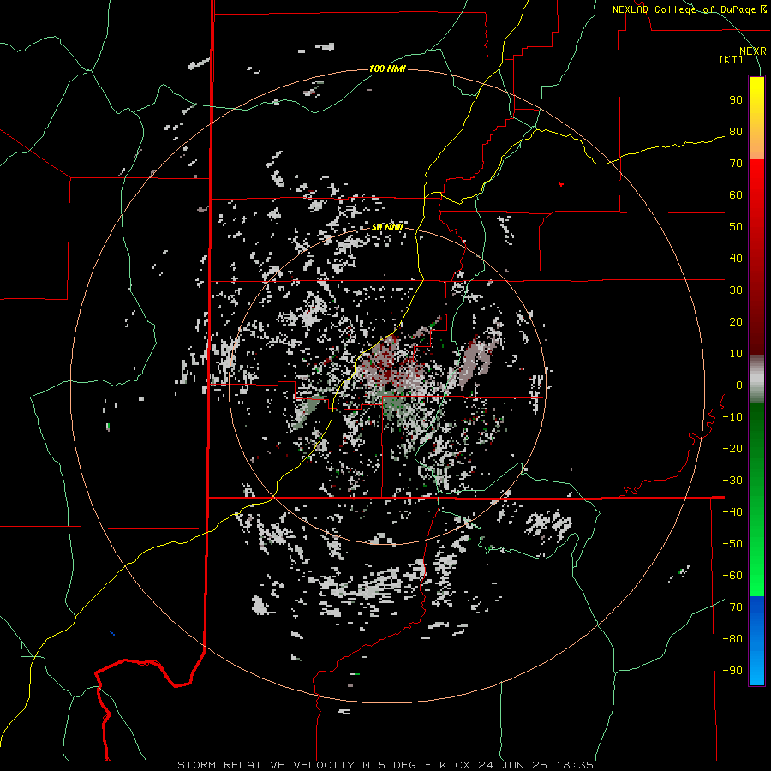Viewport: 771px width, 771px height.
Task: Click the 70 value on the velocity scale
Action: [736, 164]
